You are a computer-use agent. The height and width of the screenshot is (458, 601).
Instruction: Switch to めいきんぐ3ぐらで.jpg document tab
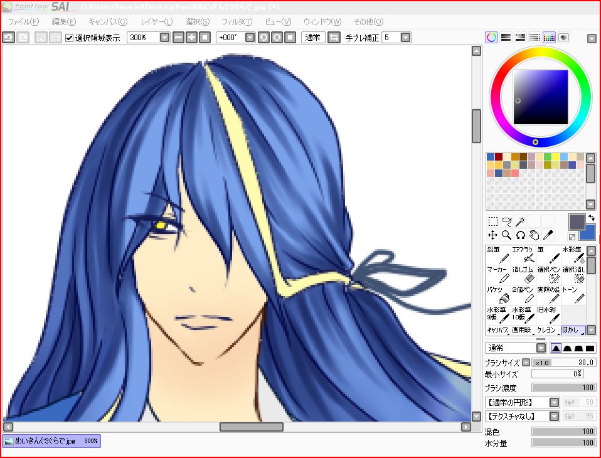coord(51,441)
